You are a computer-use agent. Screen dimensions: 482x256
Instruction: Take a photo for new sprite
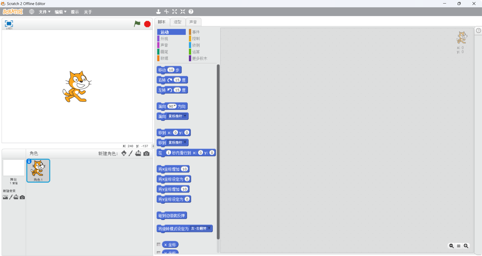(x=146, y=153)
